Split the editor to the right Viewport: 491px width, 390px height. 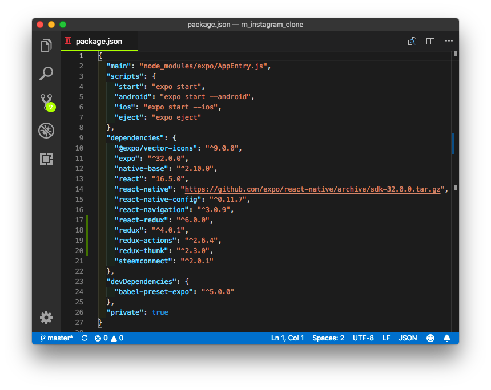[x=430, y=41]
